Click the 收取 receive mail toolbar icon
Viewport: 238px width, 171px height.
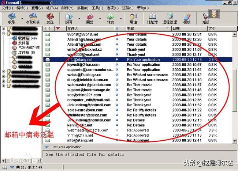(12, 16)
